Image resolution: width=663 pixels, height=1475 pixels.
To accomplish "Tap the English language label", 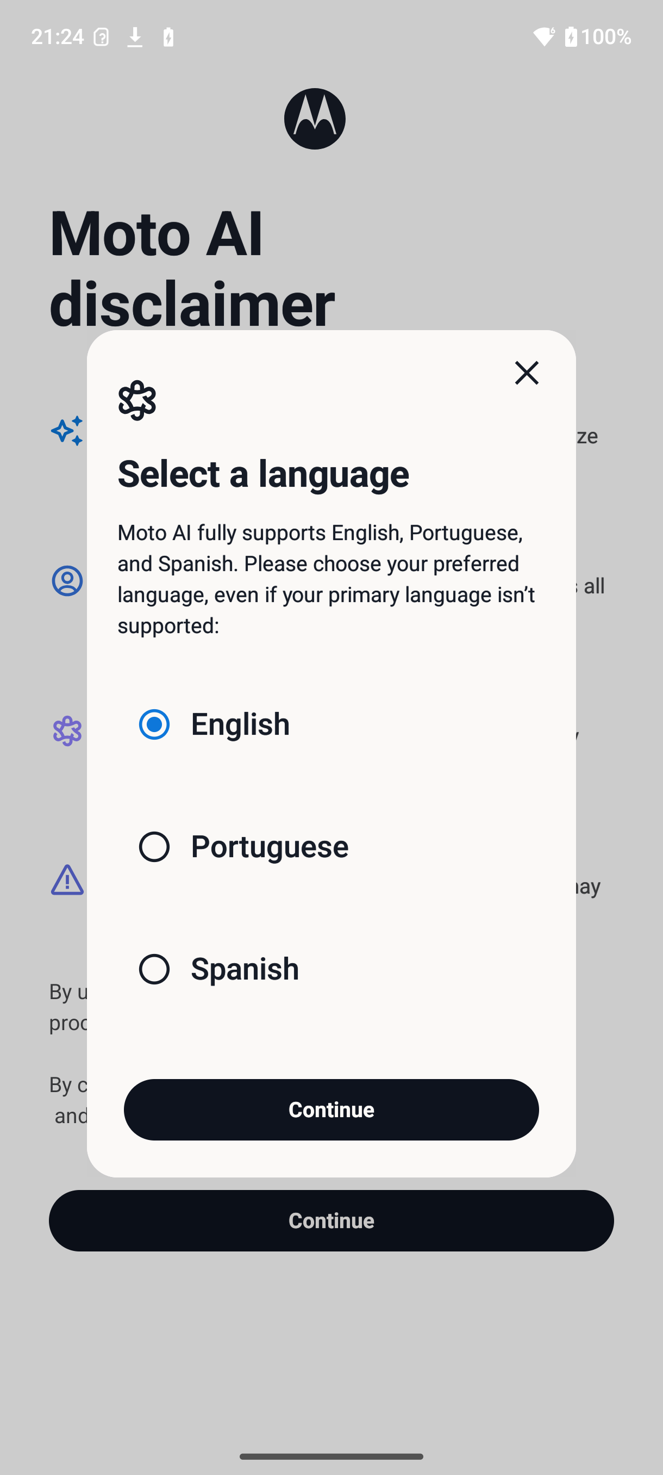I will (240, 724).
